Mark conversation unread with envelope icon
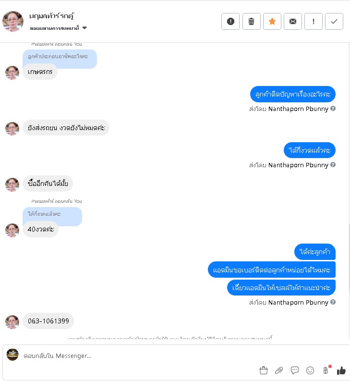 tap(293, 22)
